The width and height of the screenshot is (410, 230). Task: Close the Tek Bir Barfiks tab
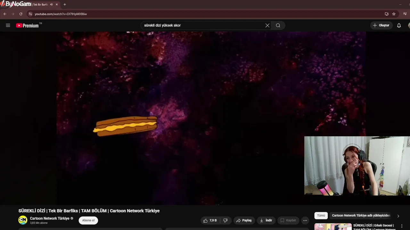57,4
